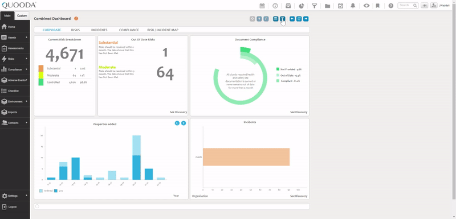
Task: Go to Home in the sidebar
Action: pyautogui.click(x=15, y=27)
